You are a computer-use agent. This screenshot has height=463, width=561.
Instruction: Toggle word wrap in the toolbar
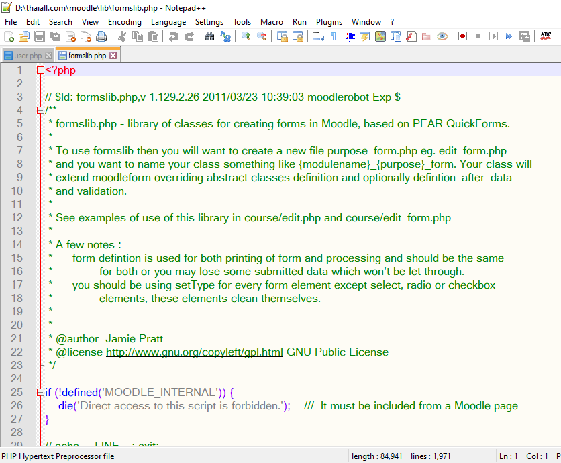(318, 36)
